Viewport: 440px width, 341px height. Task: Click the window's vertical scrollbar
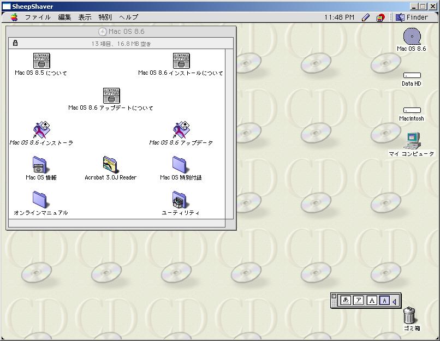(229, 134)
